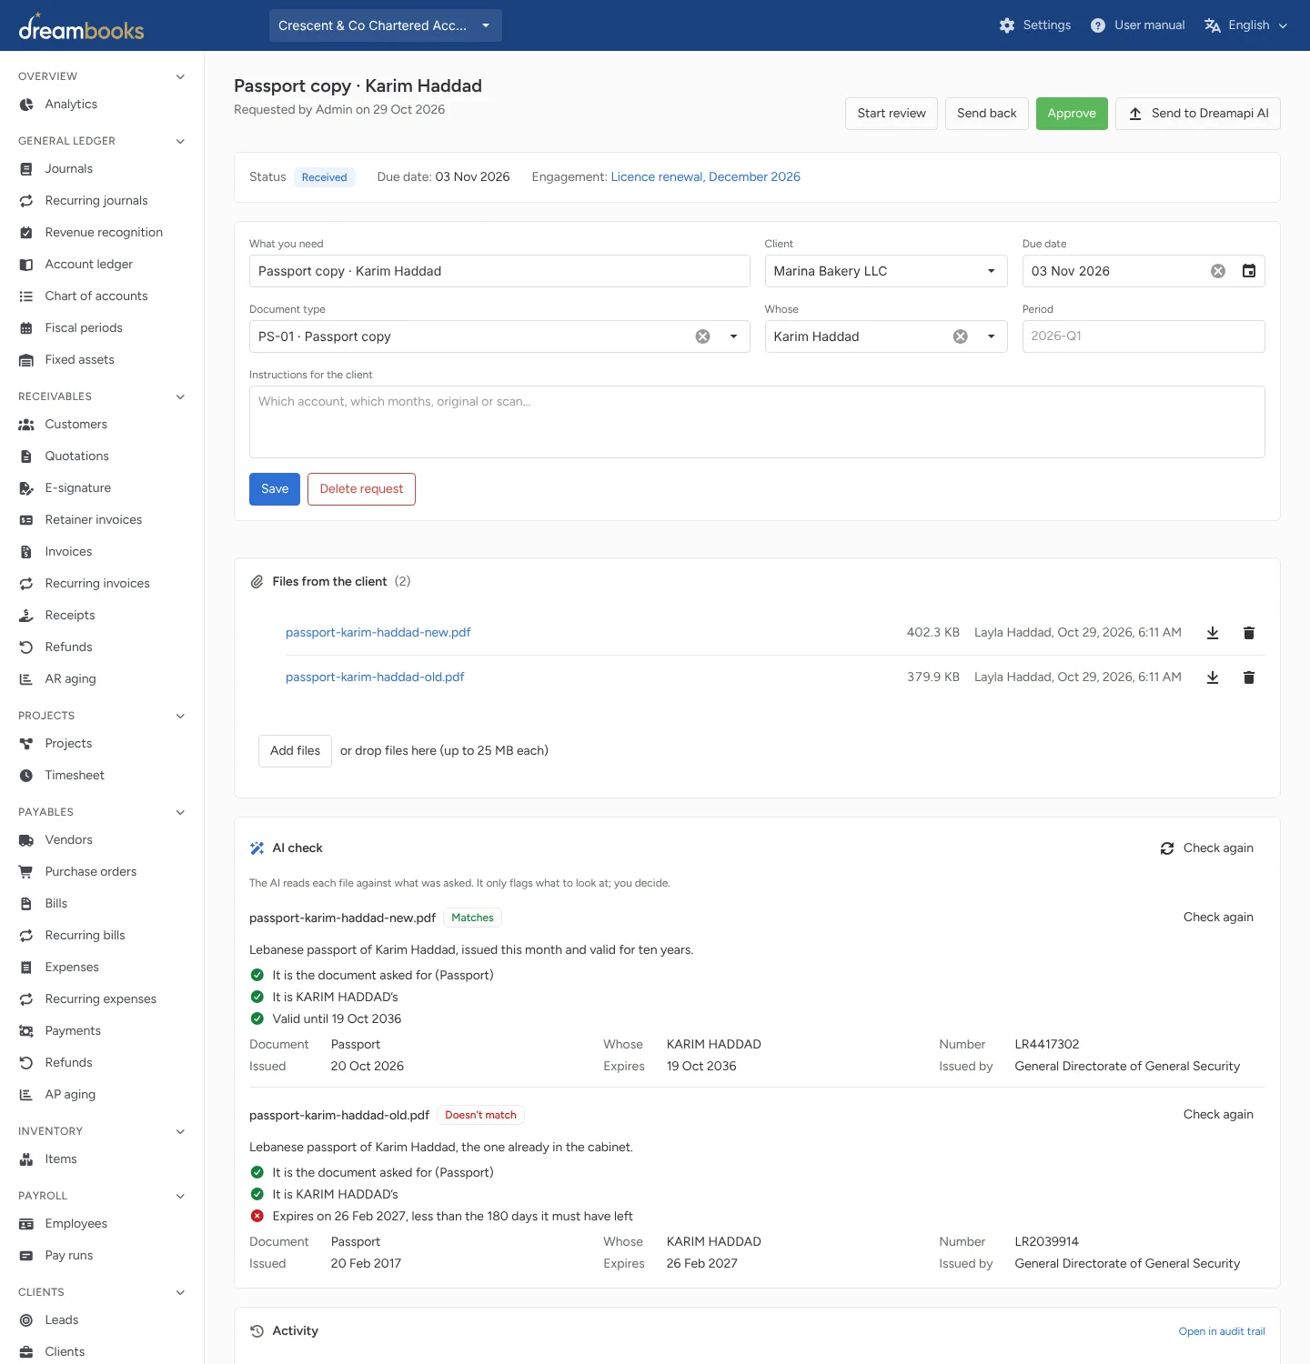The height and width of the screenshot is (1364, 1310).
Task: Clear the PS-01 document type selection
Action: (x=703, y=336)
